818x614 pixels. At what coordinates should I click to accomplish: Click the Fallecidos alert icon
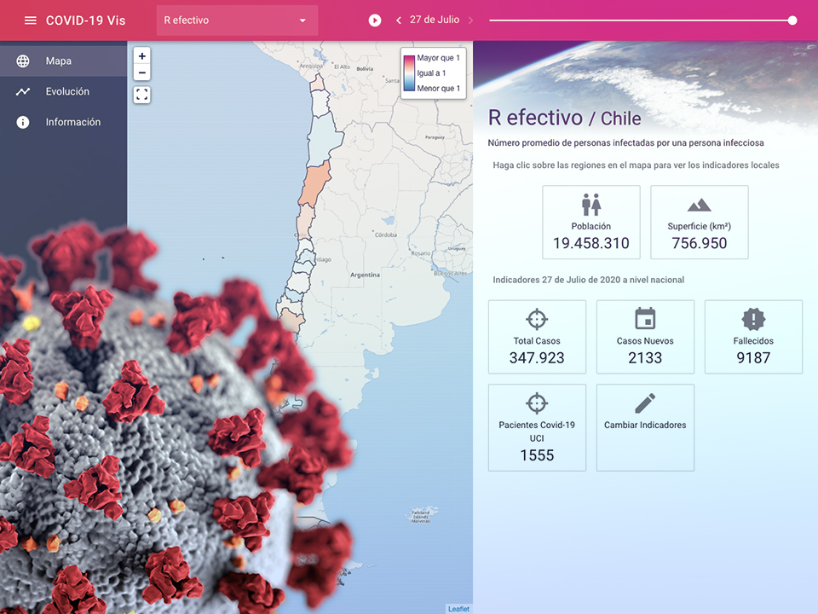(753, 319)
